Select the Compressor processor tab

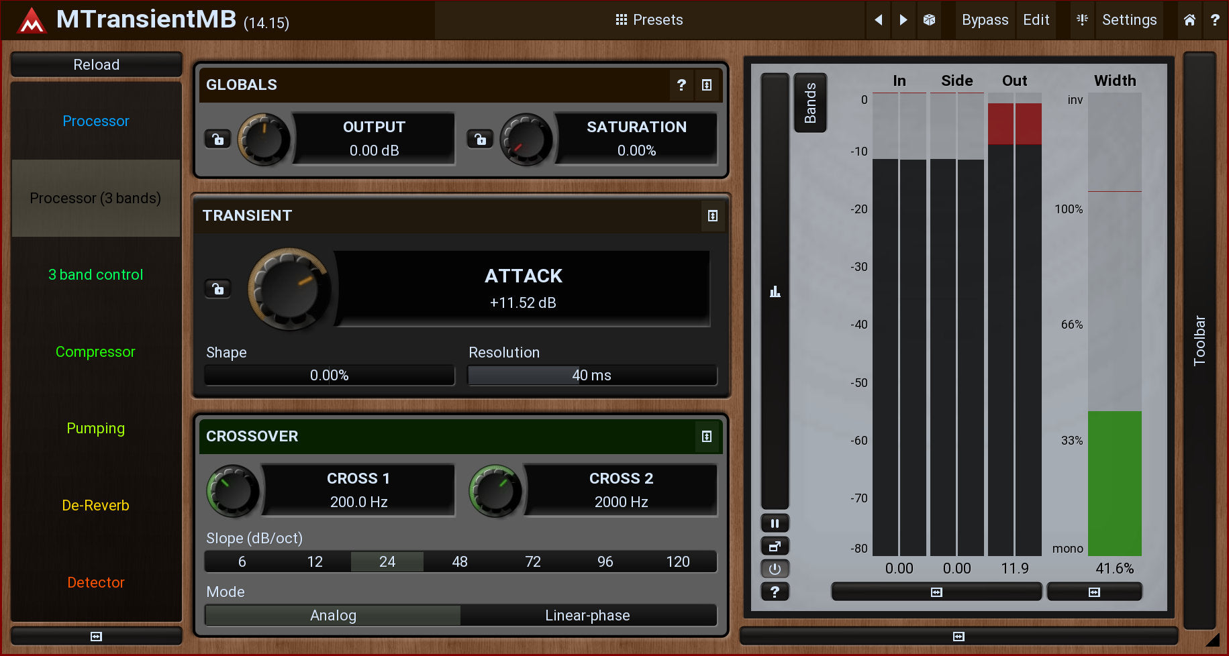pyautogui.click(x=95, y=351)
